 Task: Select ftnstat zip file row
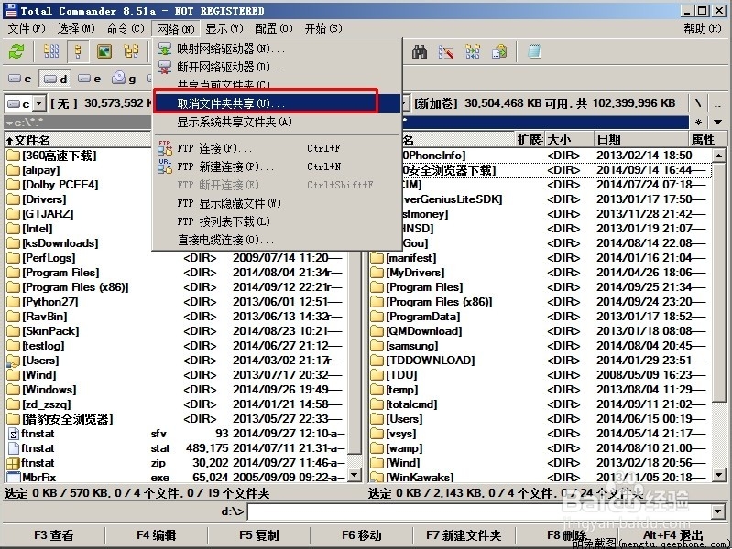pos(176,463)
